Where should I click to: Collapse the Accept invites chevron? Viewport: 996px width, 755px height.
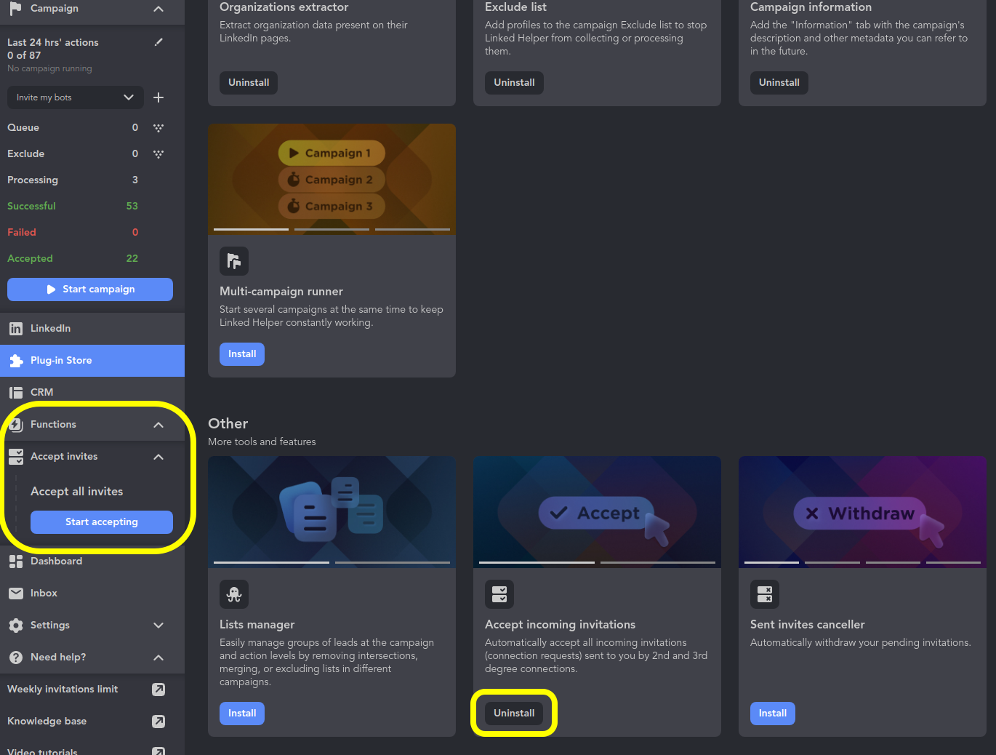158,457
